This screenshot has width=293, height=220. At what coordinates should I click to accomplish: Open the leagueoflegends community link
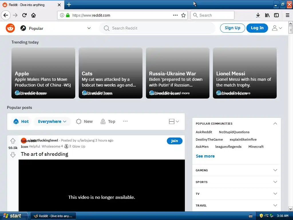coord(228,147)
